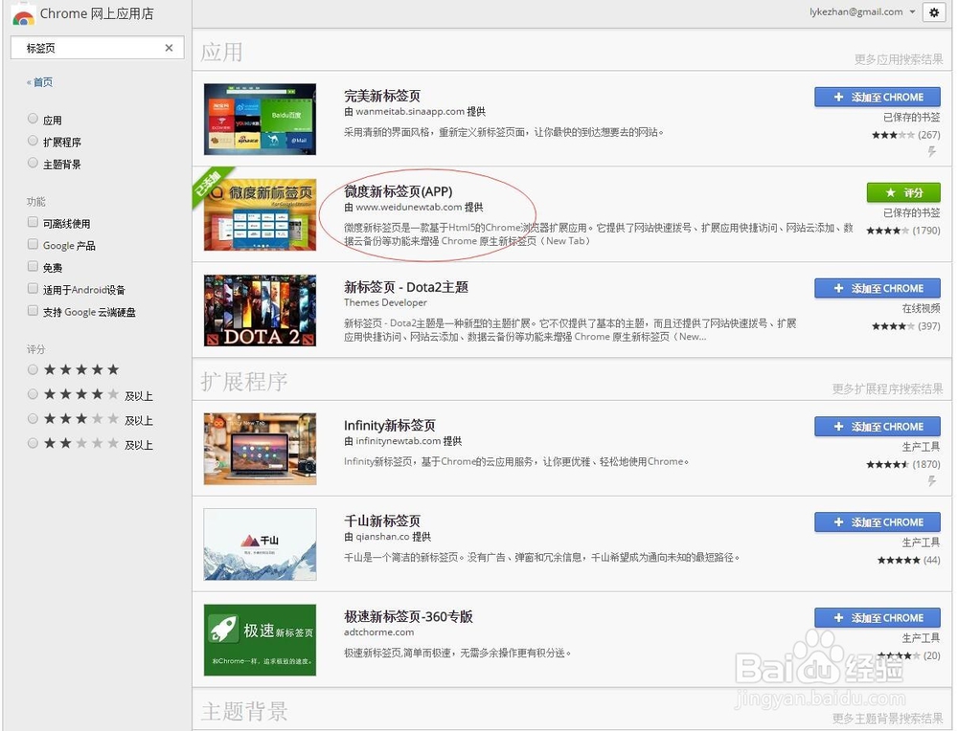Viewport: 958px width, 731px height.
Task: Open the settings gear icon
Action: coord(934,12)
